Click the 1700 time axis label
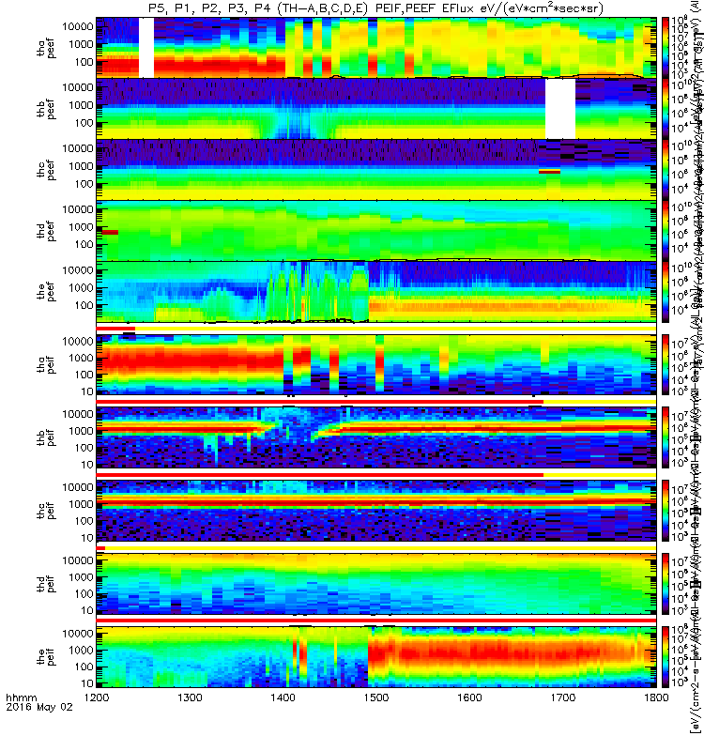The image size is (704, 751). [x=562, y=697]
